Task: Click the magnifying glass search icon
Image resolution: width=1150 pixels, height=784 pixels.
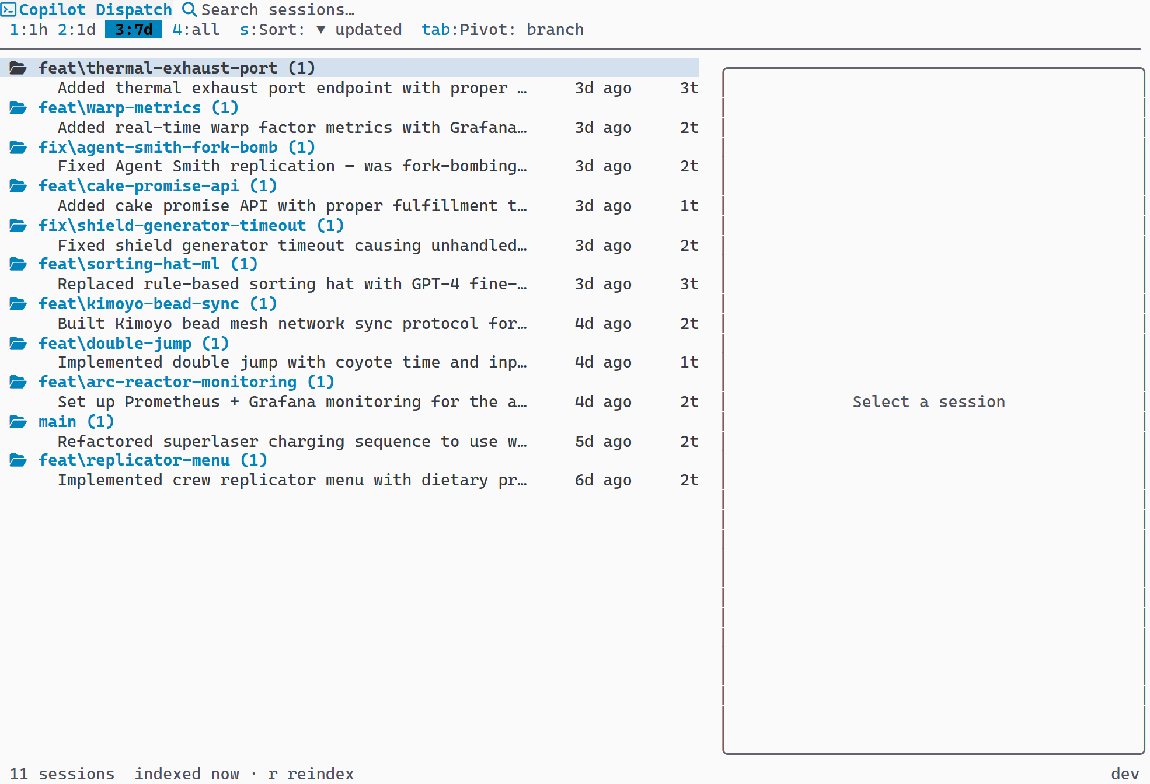Action: click(x=189, y=9)
